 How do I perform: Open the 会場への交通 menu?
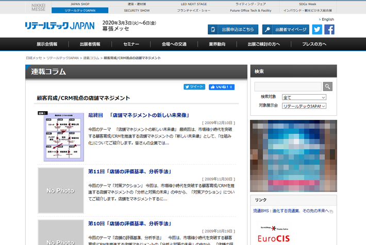coord(174,44)
